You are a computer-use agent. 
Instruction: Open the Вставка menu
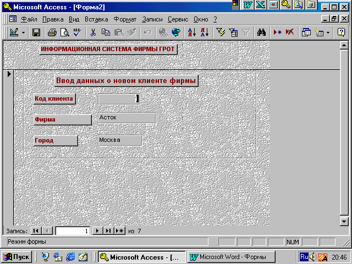tap(96, 20)
